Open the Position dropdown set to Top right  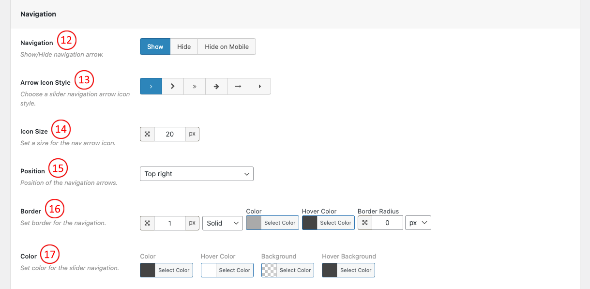[196, 174]
